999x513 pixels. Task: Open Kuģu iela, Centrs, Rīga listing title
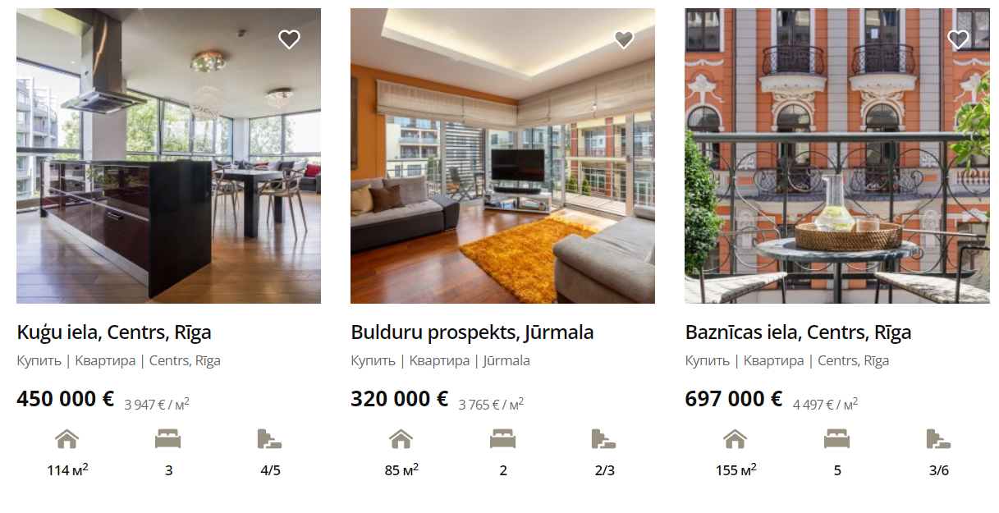tap(114, 332)
